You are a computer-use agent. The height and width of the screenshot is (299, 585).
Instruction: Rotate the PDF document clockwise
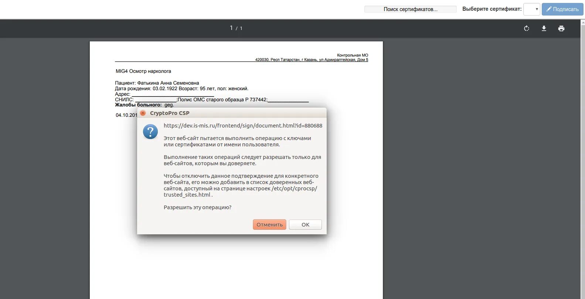pos(527,28)
